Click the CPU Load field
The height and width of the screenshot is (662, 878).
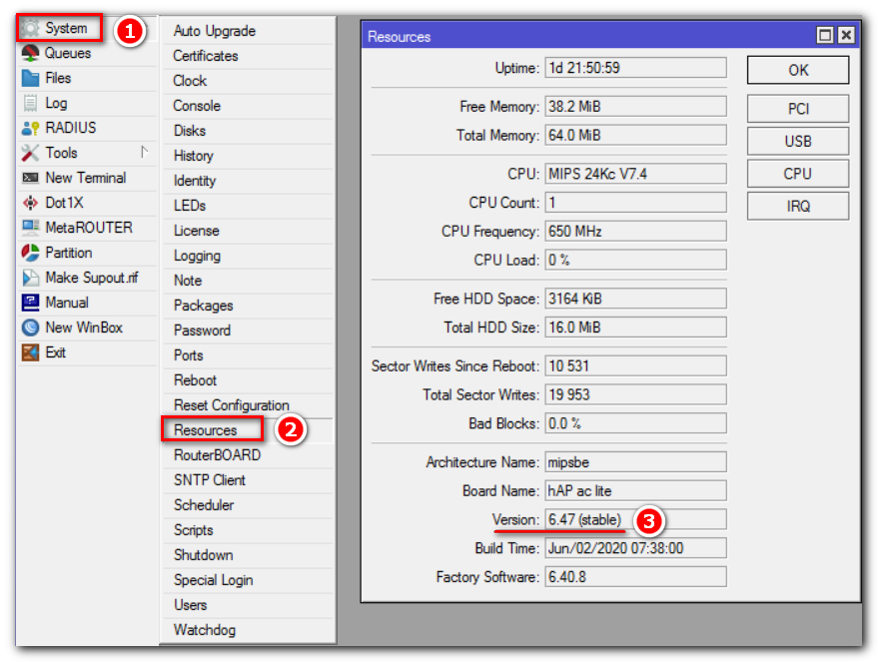click(635, 260)
